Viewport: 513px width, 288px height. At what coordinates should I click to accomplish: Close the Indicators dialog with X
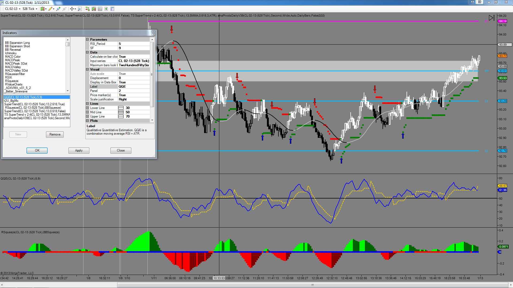[153, 33]
